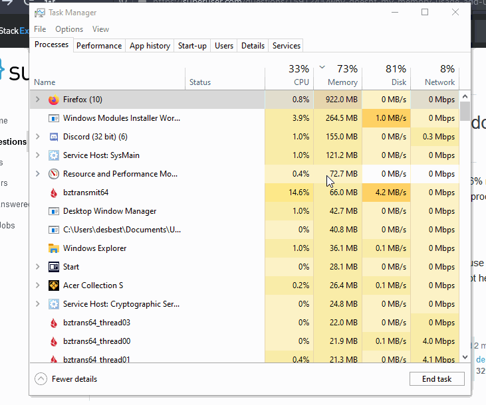Open the Options menu
The width and height of the screenshot is (486, 405).
coord(69,29)
